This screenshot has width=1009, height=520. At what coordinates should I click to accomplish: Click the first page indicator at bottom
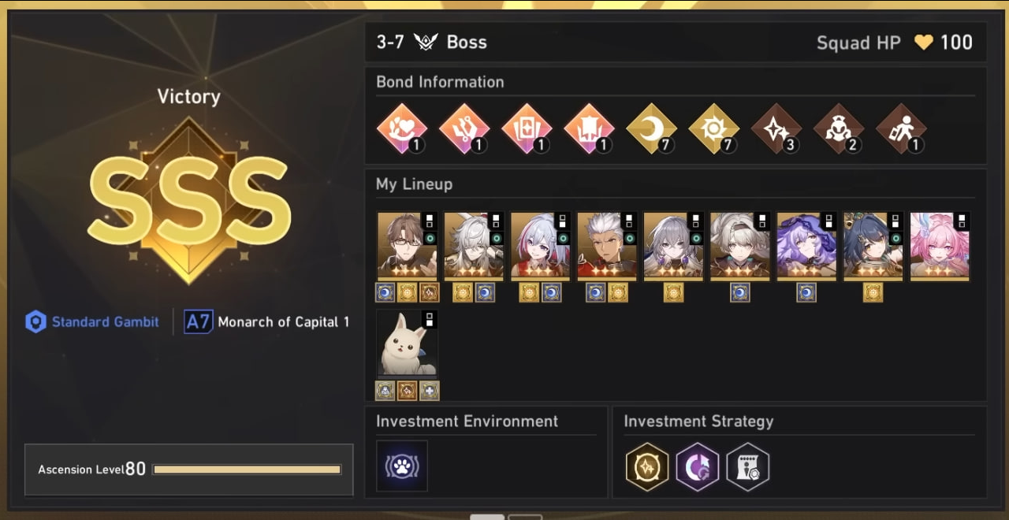click(x=487, y=517)
